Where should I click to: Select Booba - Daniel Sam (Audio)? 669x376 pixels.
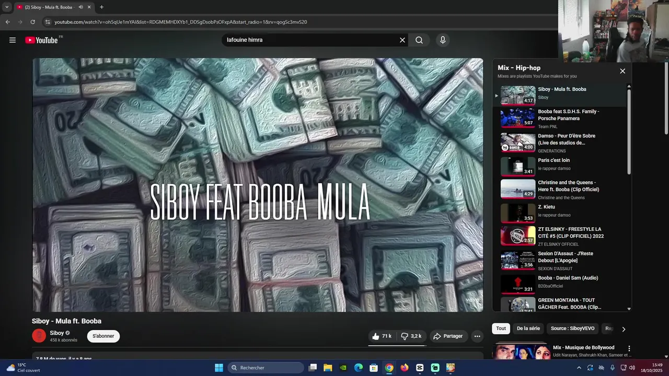(559, 284)
